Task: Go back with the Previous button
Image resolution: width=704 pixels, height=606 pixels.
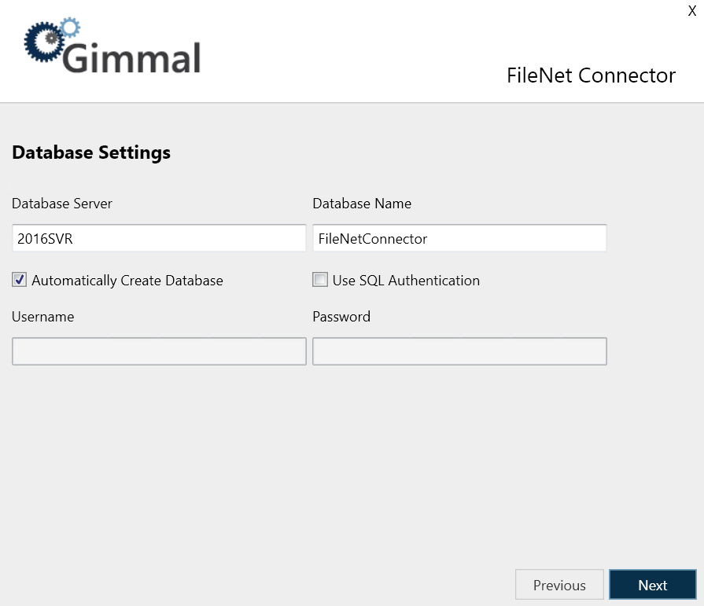Action: point(559,585)
